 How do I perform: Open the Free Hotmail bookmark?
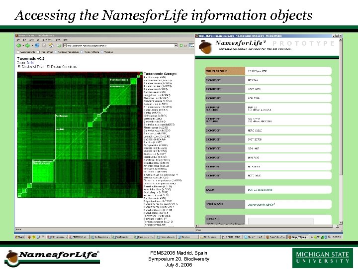45,52
